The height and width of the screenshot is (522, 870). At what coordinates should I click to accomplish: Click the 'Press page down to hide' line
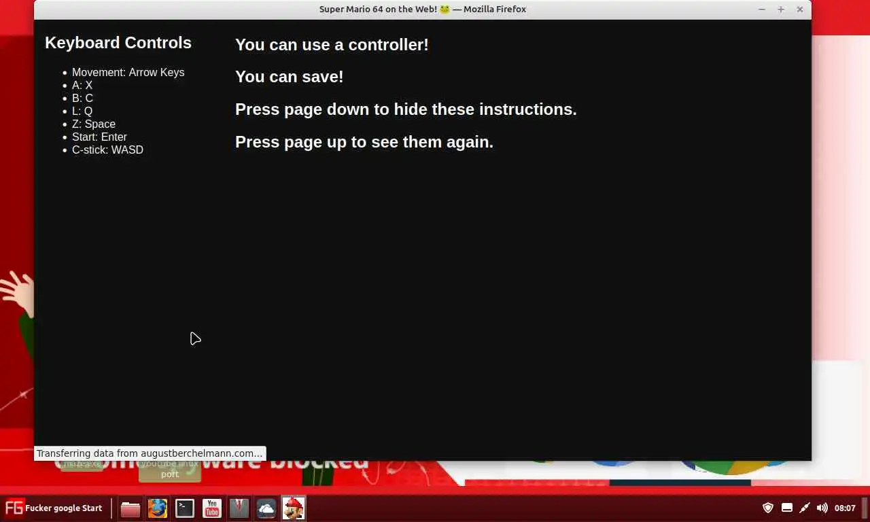pyautogui.click(x=406, y=109)
